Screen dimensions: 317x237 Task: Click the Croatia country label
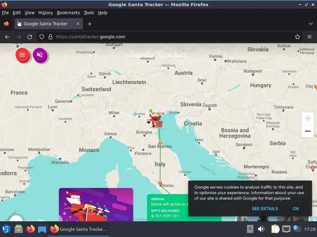point(193,123)
